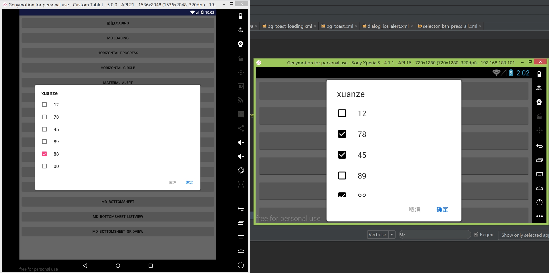Tap Android back triangle in tablet navigation bar
The height and width of the screenshot is (273, 549).
pyautogui.click(x=85, y=266)
